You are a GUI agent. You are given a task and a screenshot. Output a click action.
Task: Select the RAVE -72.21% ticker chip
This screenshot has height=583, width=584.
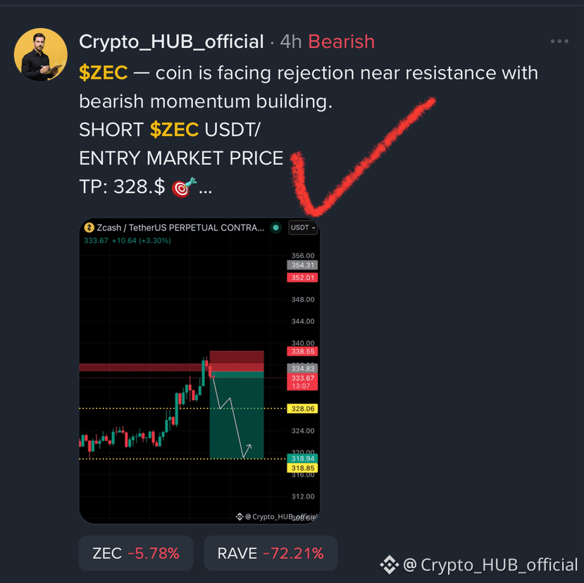[271, 553]
